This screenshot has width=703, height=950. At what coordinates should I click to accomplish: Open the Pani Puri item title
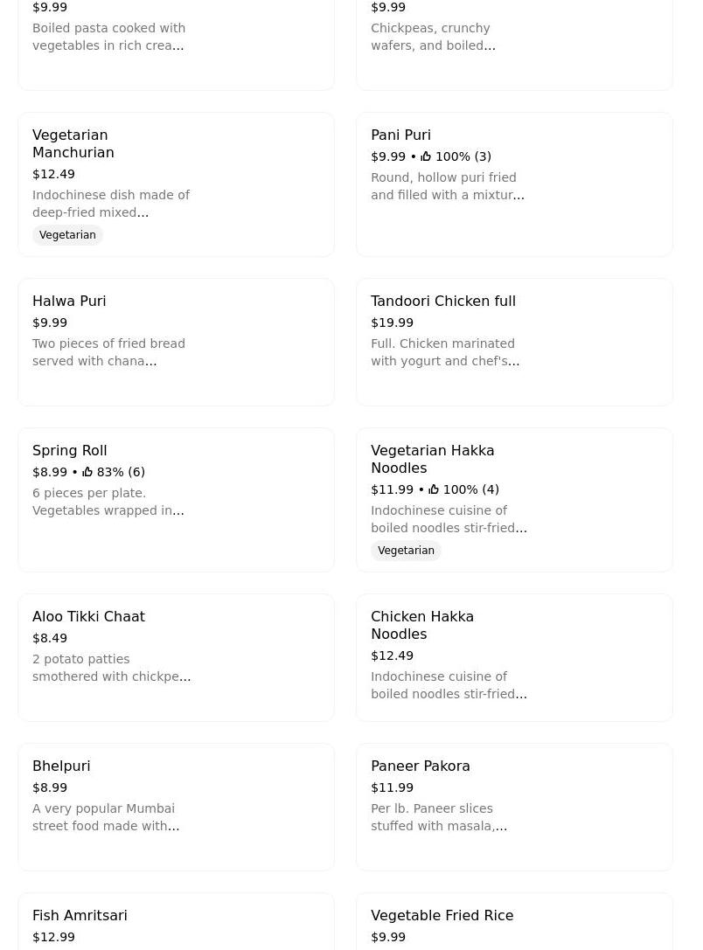(x=400, y=135)
